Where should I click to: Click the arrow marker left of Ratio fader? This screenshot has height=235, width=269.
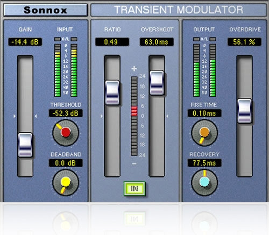102,116
